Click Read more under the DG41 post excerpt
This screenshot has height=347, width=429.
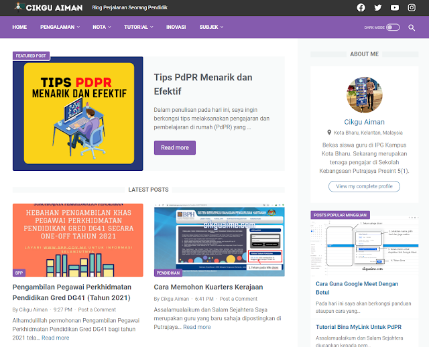click(55, 338)
